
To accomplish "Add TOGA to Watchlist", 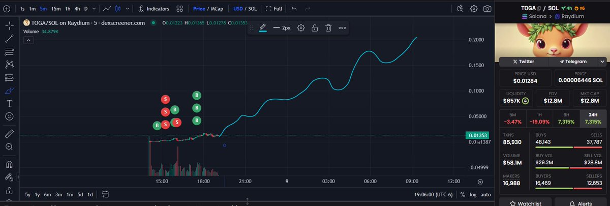I will [x=525, y=202].
